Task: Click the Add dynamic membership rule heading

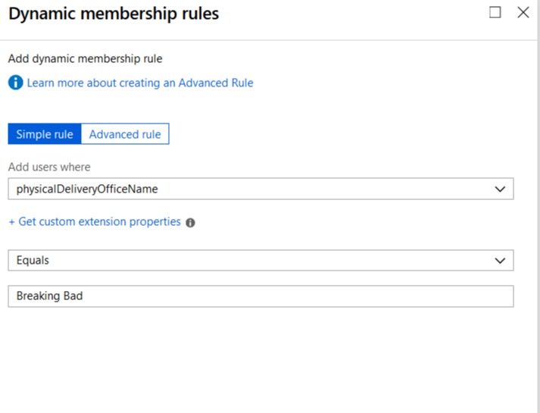Action: coord(85,59)
